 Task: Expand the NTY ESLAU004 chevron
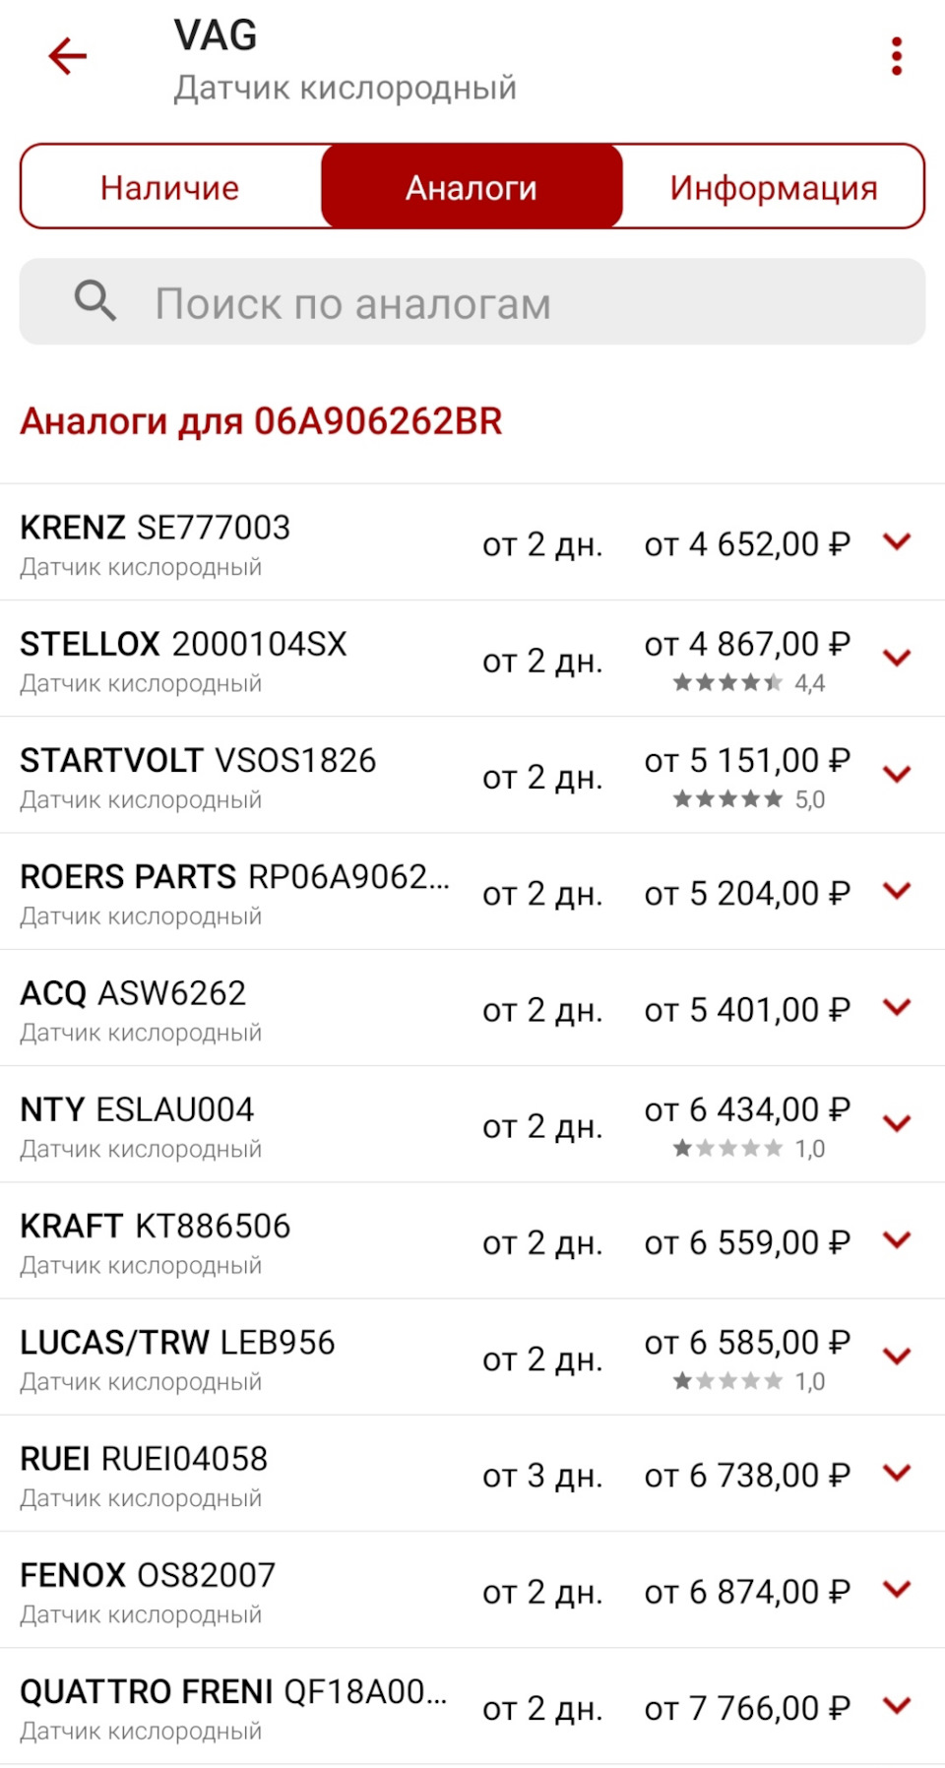(x=897, y=1123)
